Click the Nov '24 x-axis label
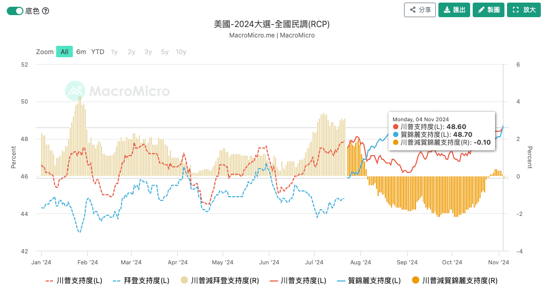 (498, 262)
